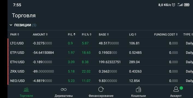
Task: Tap the positions count (5)
Action: coord(34,25)
